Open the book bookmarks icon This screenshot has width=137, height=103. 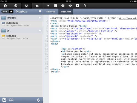tap(11, 100)
